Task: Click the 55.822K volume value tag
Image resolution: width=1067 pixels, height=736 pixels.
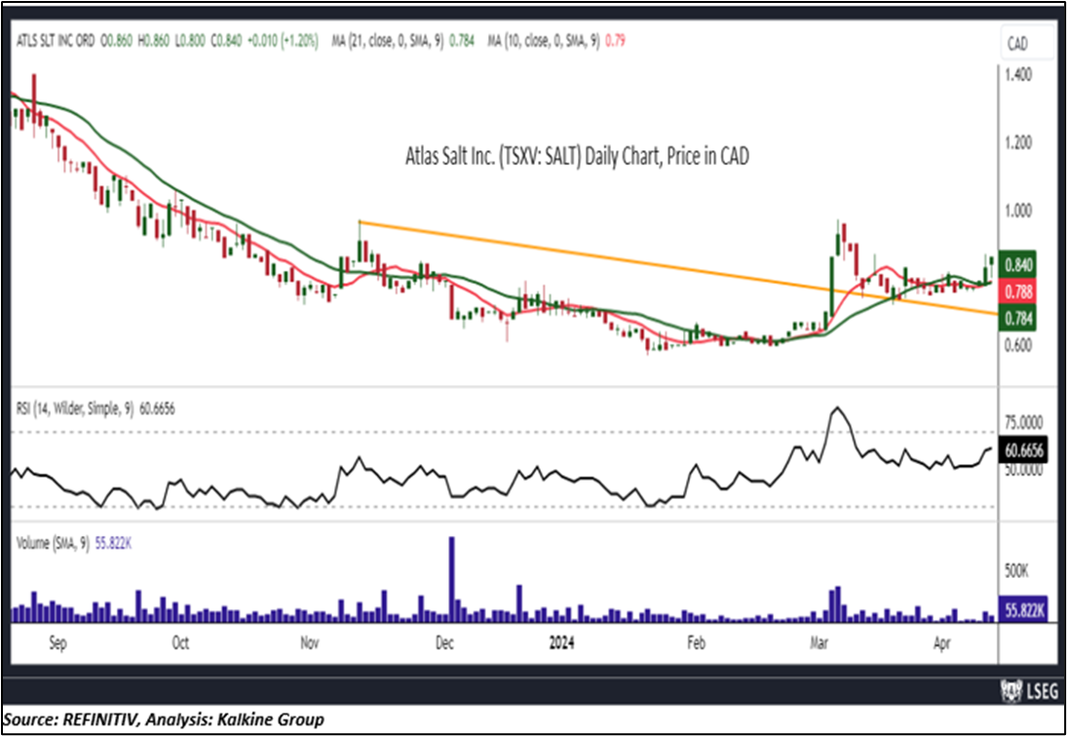Action: tap(1021, 610)
